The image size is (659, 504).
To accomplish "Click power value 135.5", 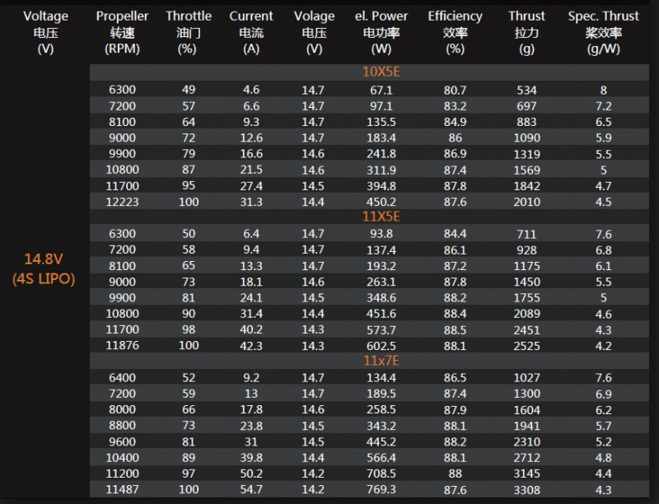I will point(381,122).
